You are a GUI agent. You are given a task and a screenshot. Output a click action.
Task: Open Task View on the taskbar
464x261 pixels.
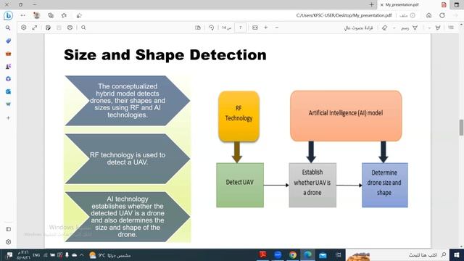tap(338, 254)
